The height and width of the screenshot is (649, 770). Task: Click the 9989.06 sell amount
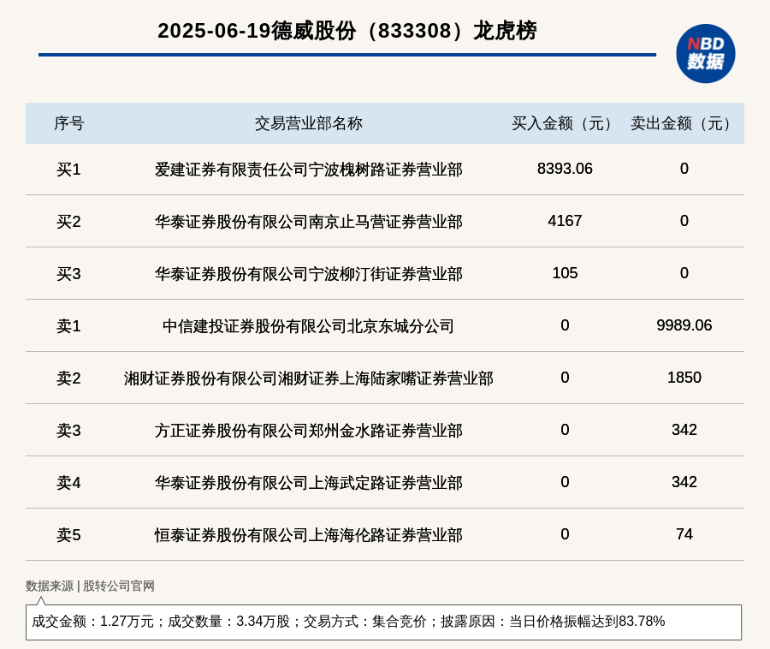click(x=684, y=324)
